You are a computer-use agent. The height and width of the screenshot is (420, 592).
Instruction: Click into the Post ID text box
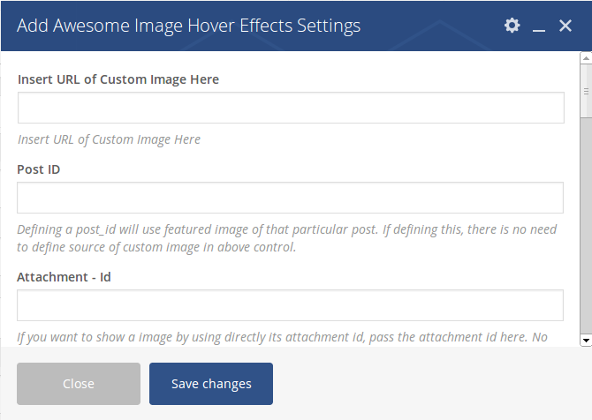[290, 198]
